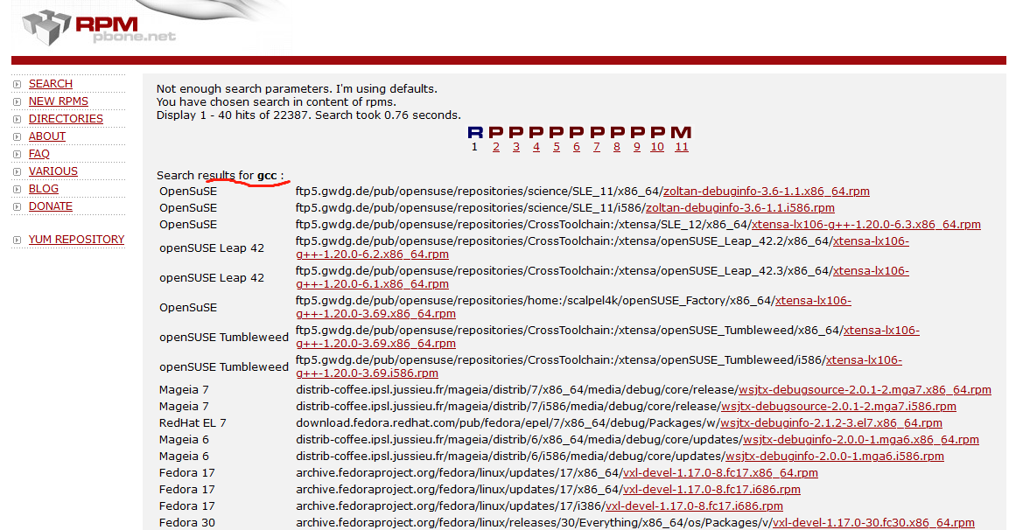1009x530 pixels.
Task: Click the bullet icon beside FAQ
Action: pos(18,155)
